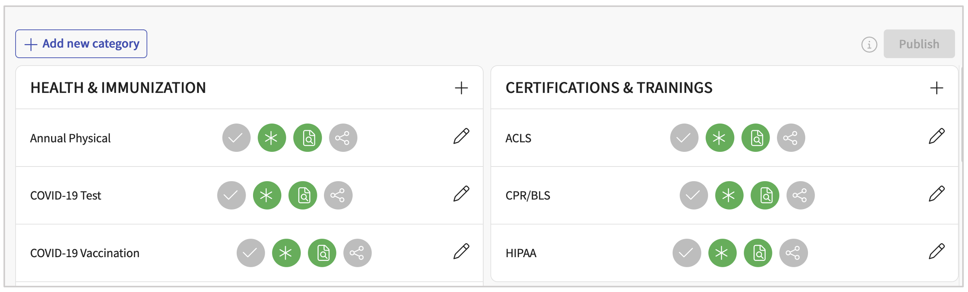Toggle the checkmark circle for Annual Physical

tap(236, 138)
